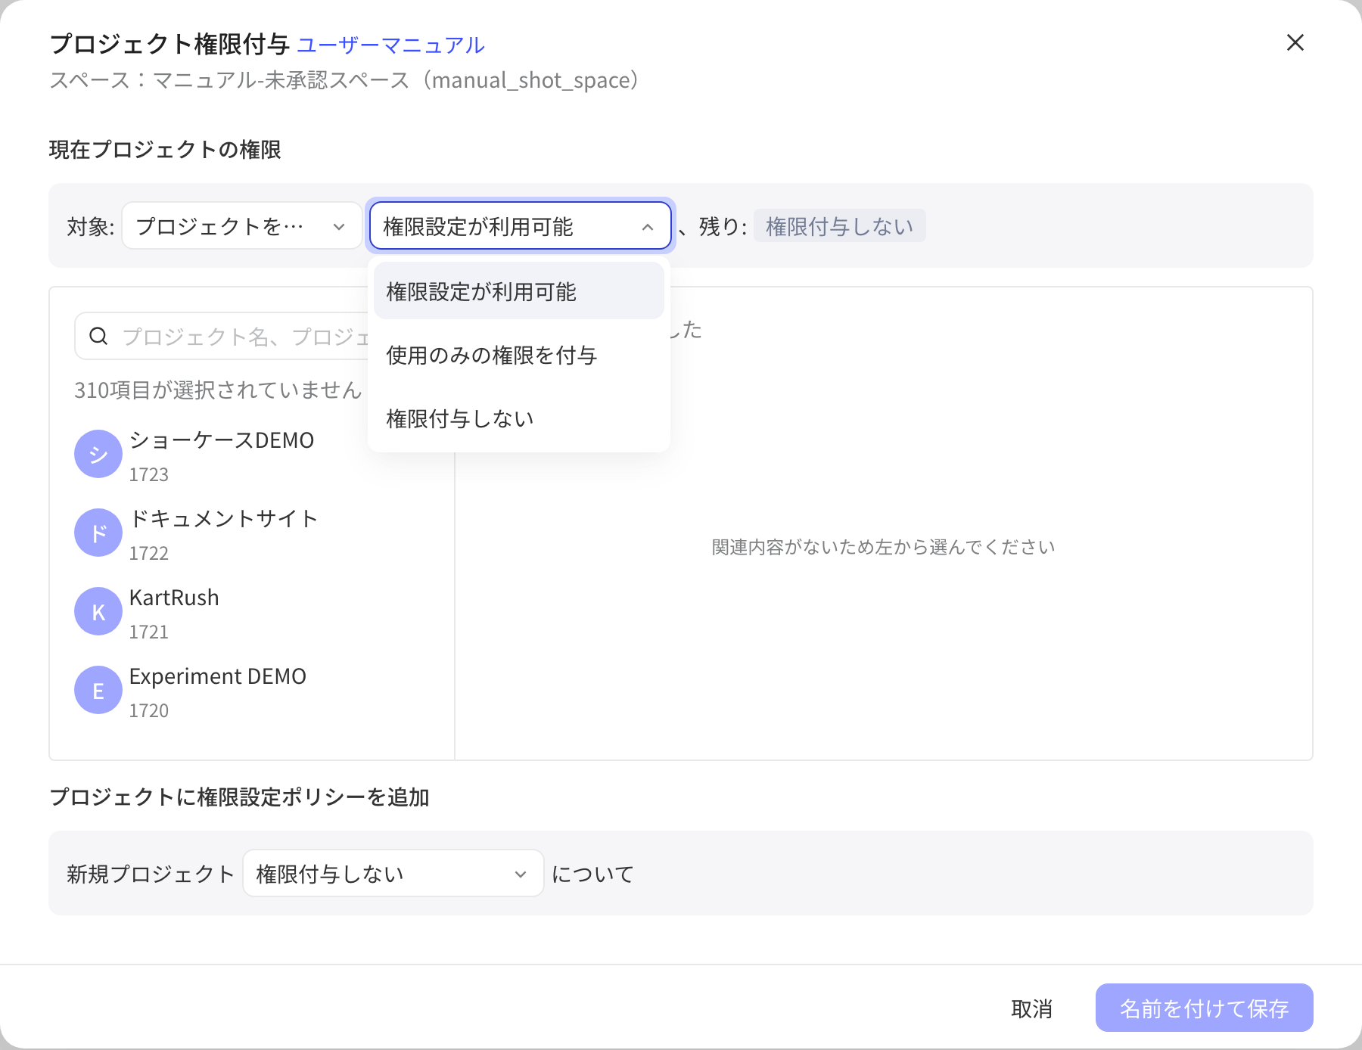1362x1050 pixels.
Task: Click project ID 1723
Action: click(149, 474)
